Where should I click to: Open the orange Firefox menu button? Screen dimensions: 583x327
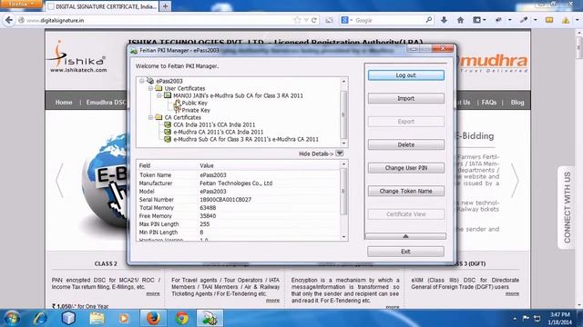click(x=20, y=4)
